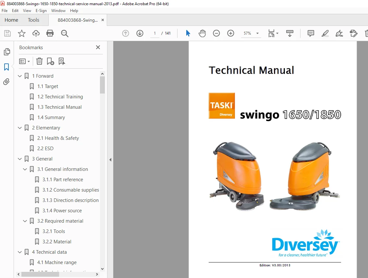368x278 pixels.
Task: Open the File menu
Action: pos(5,11)
